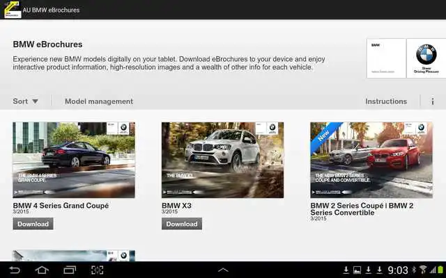Image resolution: width=446 pixels, height=278 pixels.
Task: Open the BMW 4 Series Gran Coupé thumbnail
Action: pyautogui.click(x=74, y=160)
